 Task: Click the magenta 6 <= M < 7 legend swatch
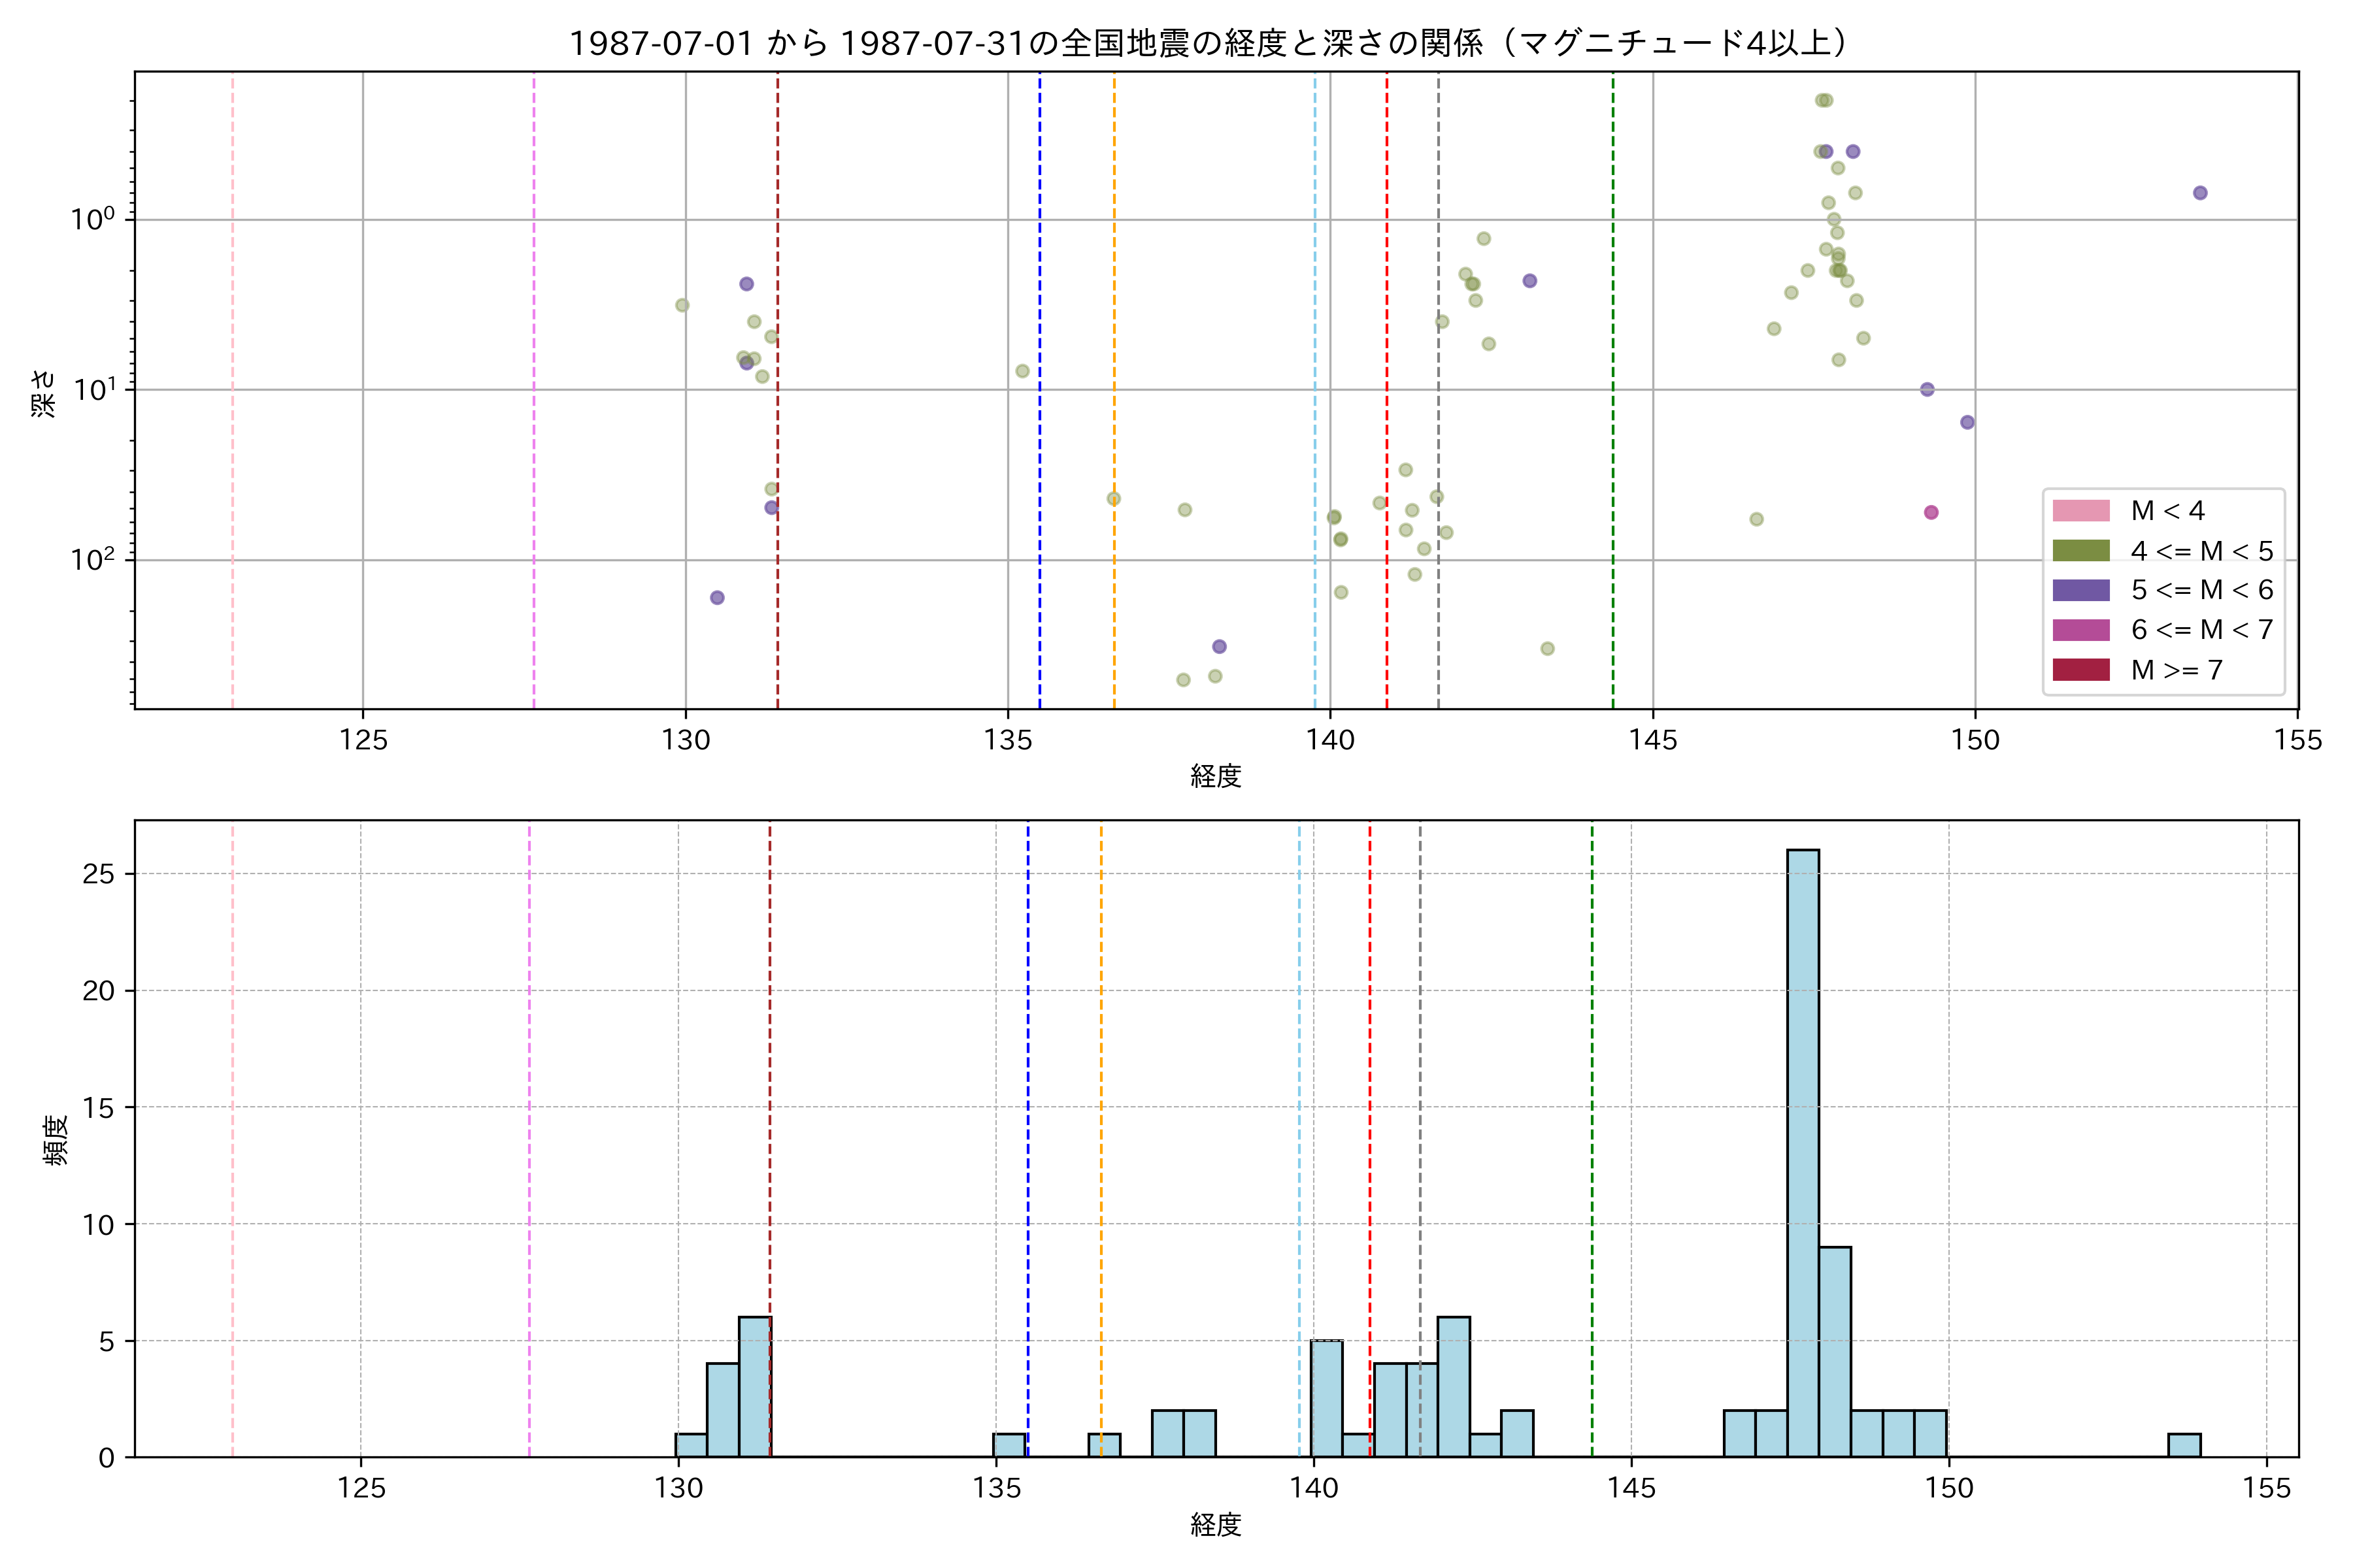[2081, 630]
